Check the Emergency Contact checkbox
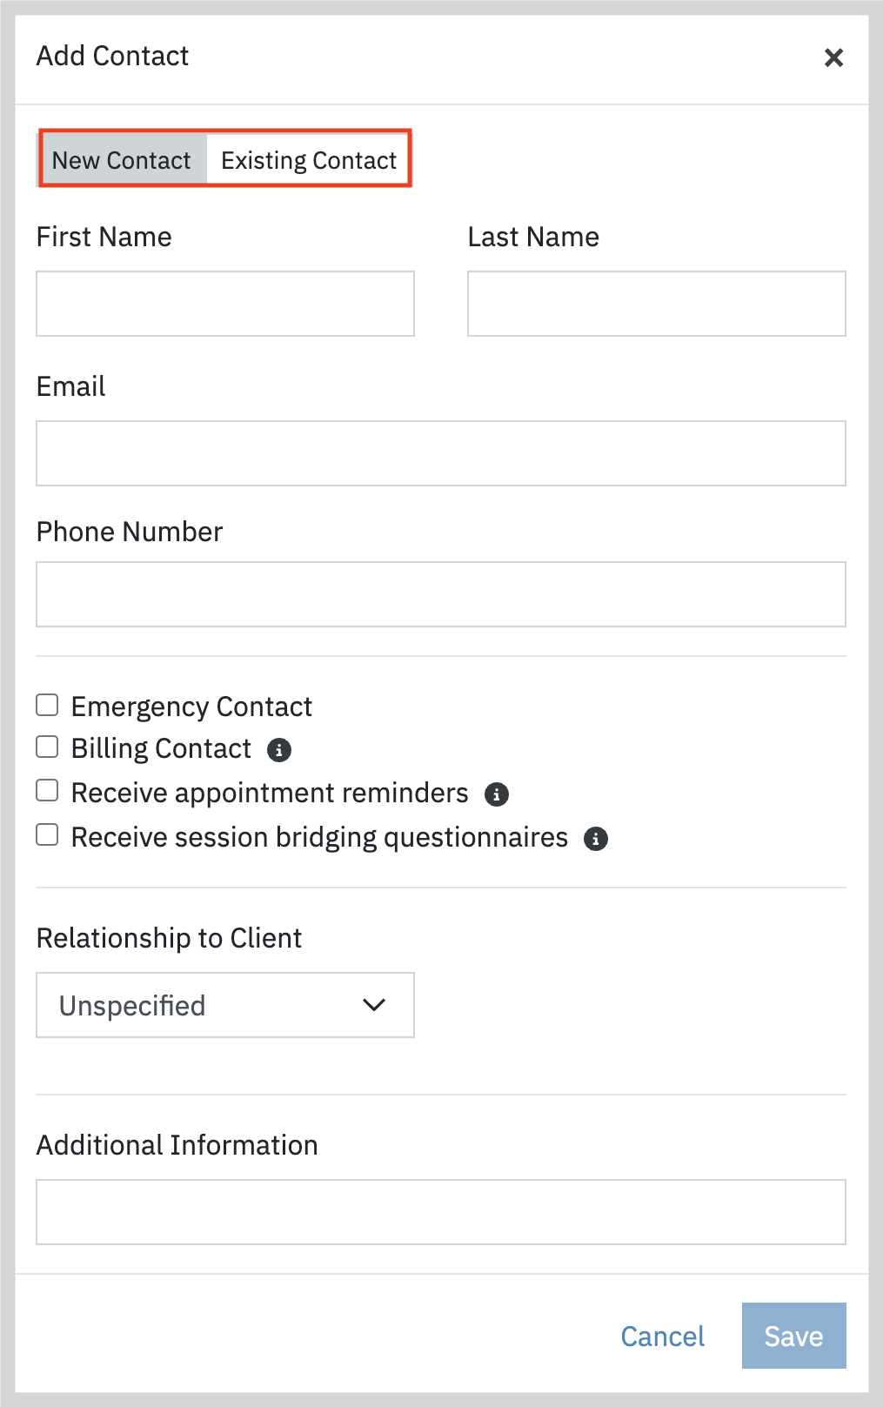Screen dimensions: 883x1407 (x=47, y=705)
